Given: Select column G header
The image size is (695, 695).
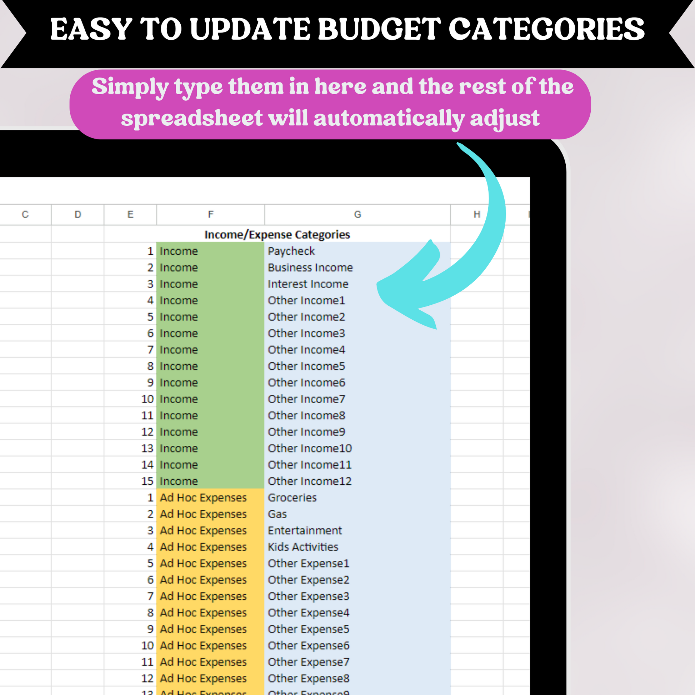Looking at the screenshot, I should pyautogui.click(x=357, y=214).
